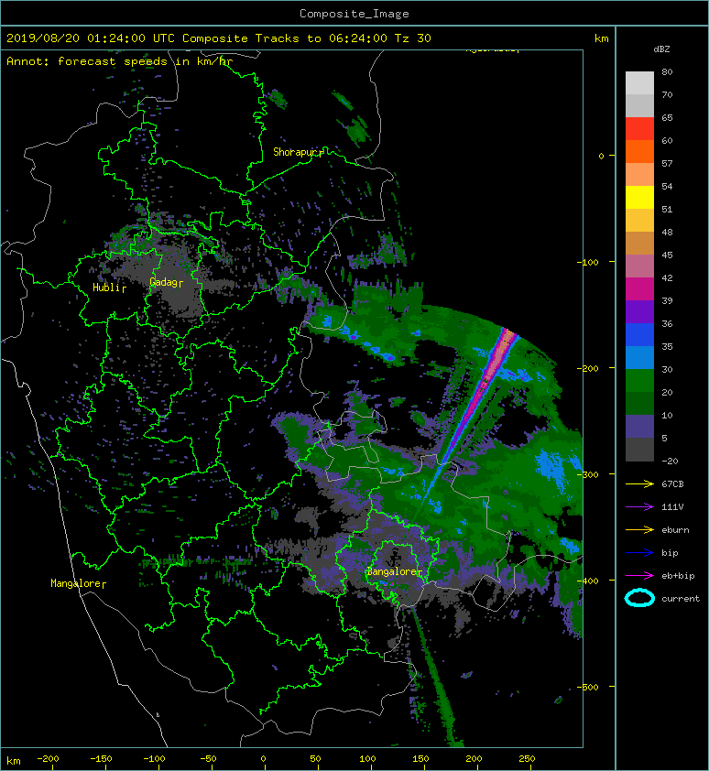Image resolution: width=709 pixels, height=771 pixels.
Task: Pick the purple 39-36 dBZ swatch
Action: tap(639, 311)
